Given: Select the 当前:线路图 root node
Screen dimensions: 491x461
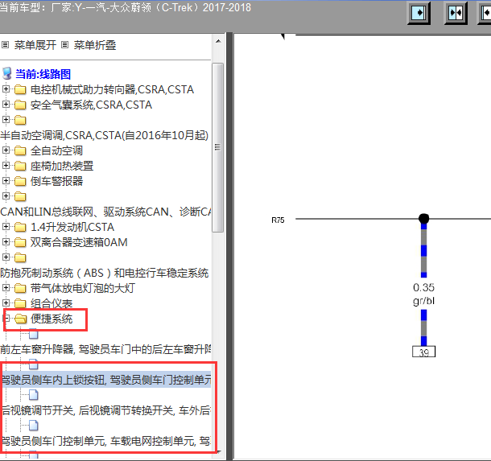Looking at the screenshot, I should [x=43, y=74].
